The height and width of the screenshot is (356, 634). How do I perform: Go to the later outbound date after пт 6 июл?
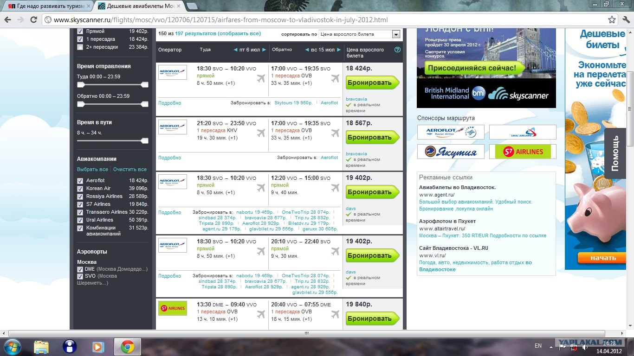(264, 50)
